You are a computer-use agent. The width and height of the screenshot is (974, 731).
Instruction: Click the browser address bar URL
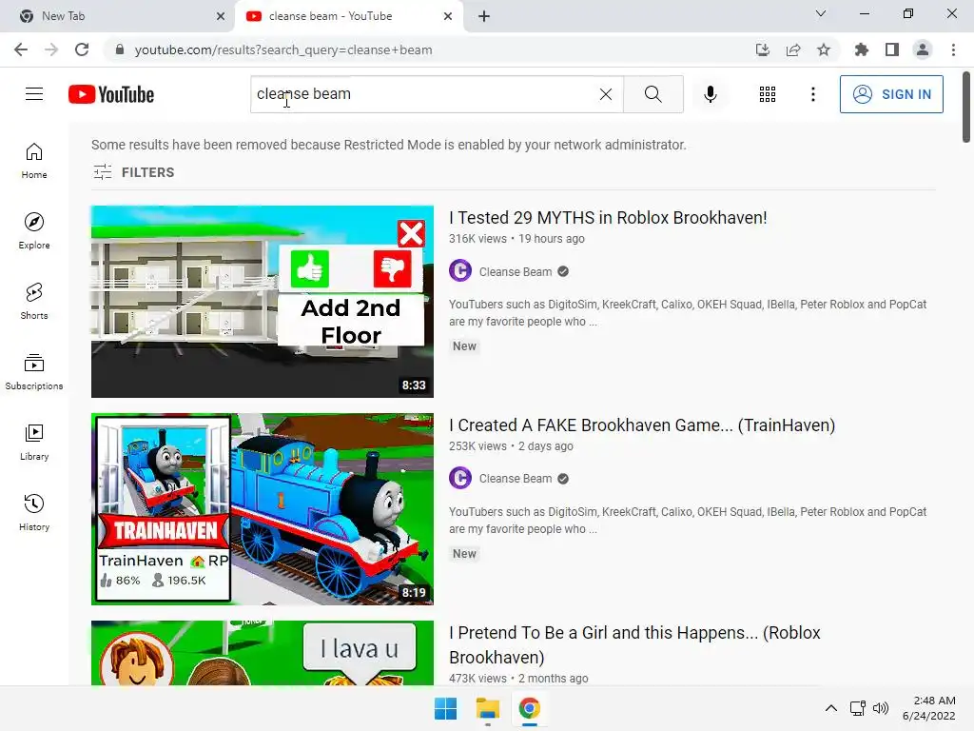283,49
